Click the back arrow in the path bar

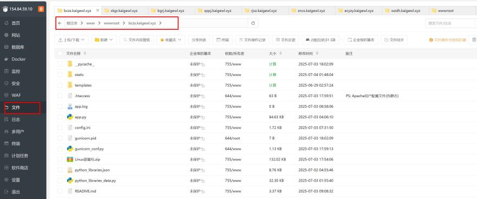(x=60, y=23)
